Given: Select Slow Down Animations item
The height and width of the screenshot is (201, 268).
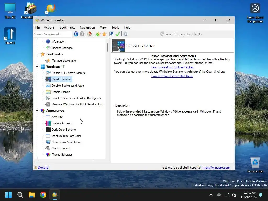Looking at the screenshot, I should pyautogui.click(x=66, y=142).
